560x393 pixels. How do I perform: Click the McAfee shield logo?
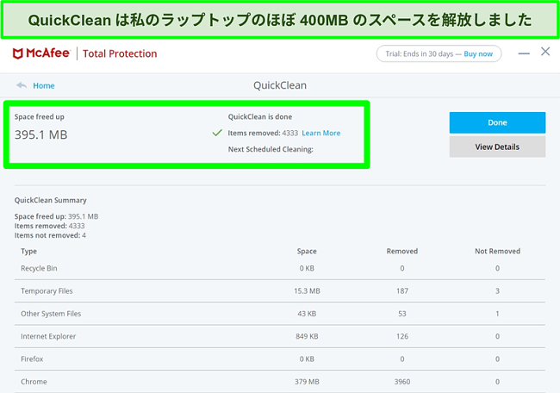pyautogui.click(x=18, y=53)
